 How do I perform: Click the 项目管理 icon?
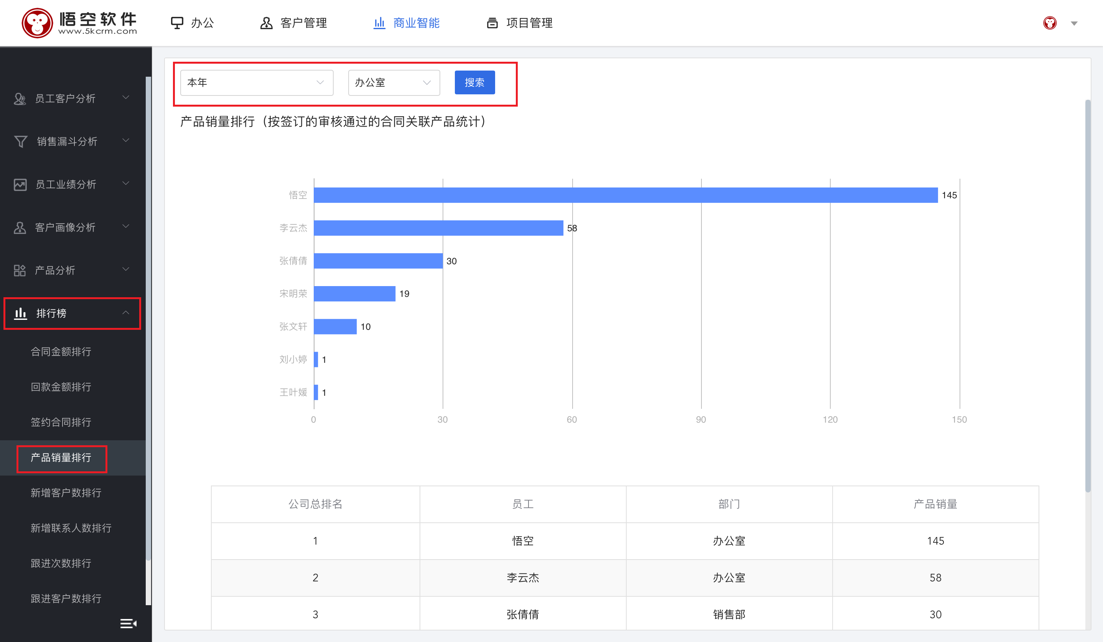tap(492, 23)
